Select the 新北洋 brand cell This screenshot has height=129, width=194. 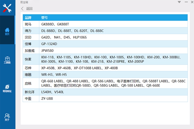click(31, 92)
